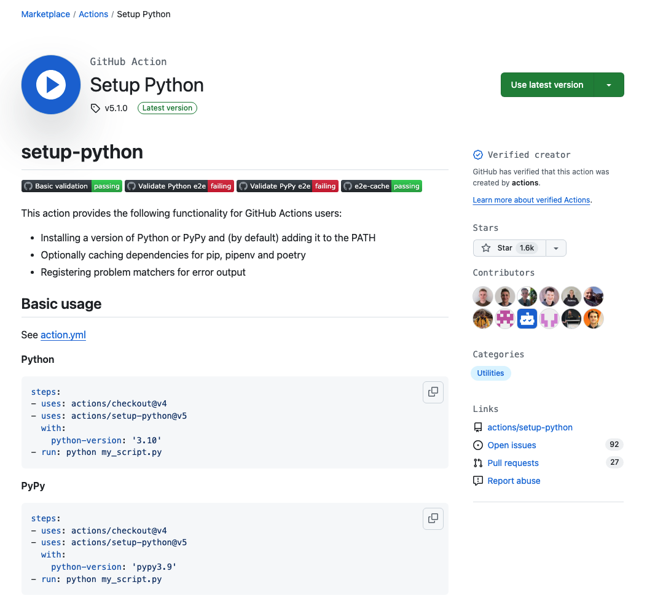Click the 1.6k star count
The height and width of the screenshot is (606, 647).
pos(527,248)
